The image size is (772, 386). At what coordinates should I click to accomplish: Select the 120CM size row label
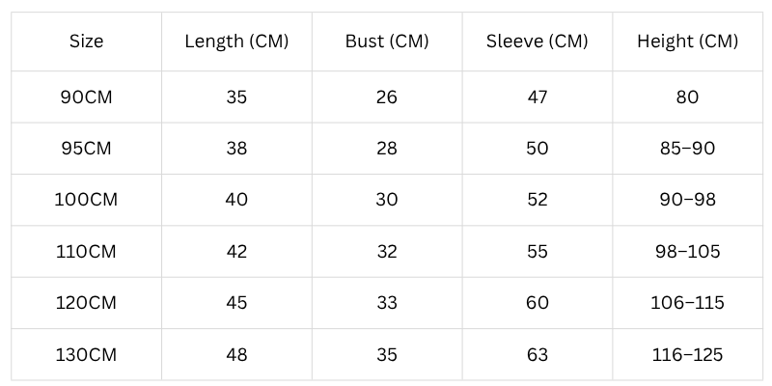[86, 303]
